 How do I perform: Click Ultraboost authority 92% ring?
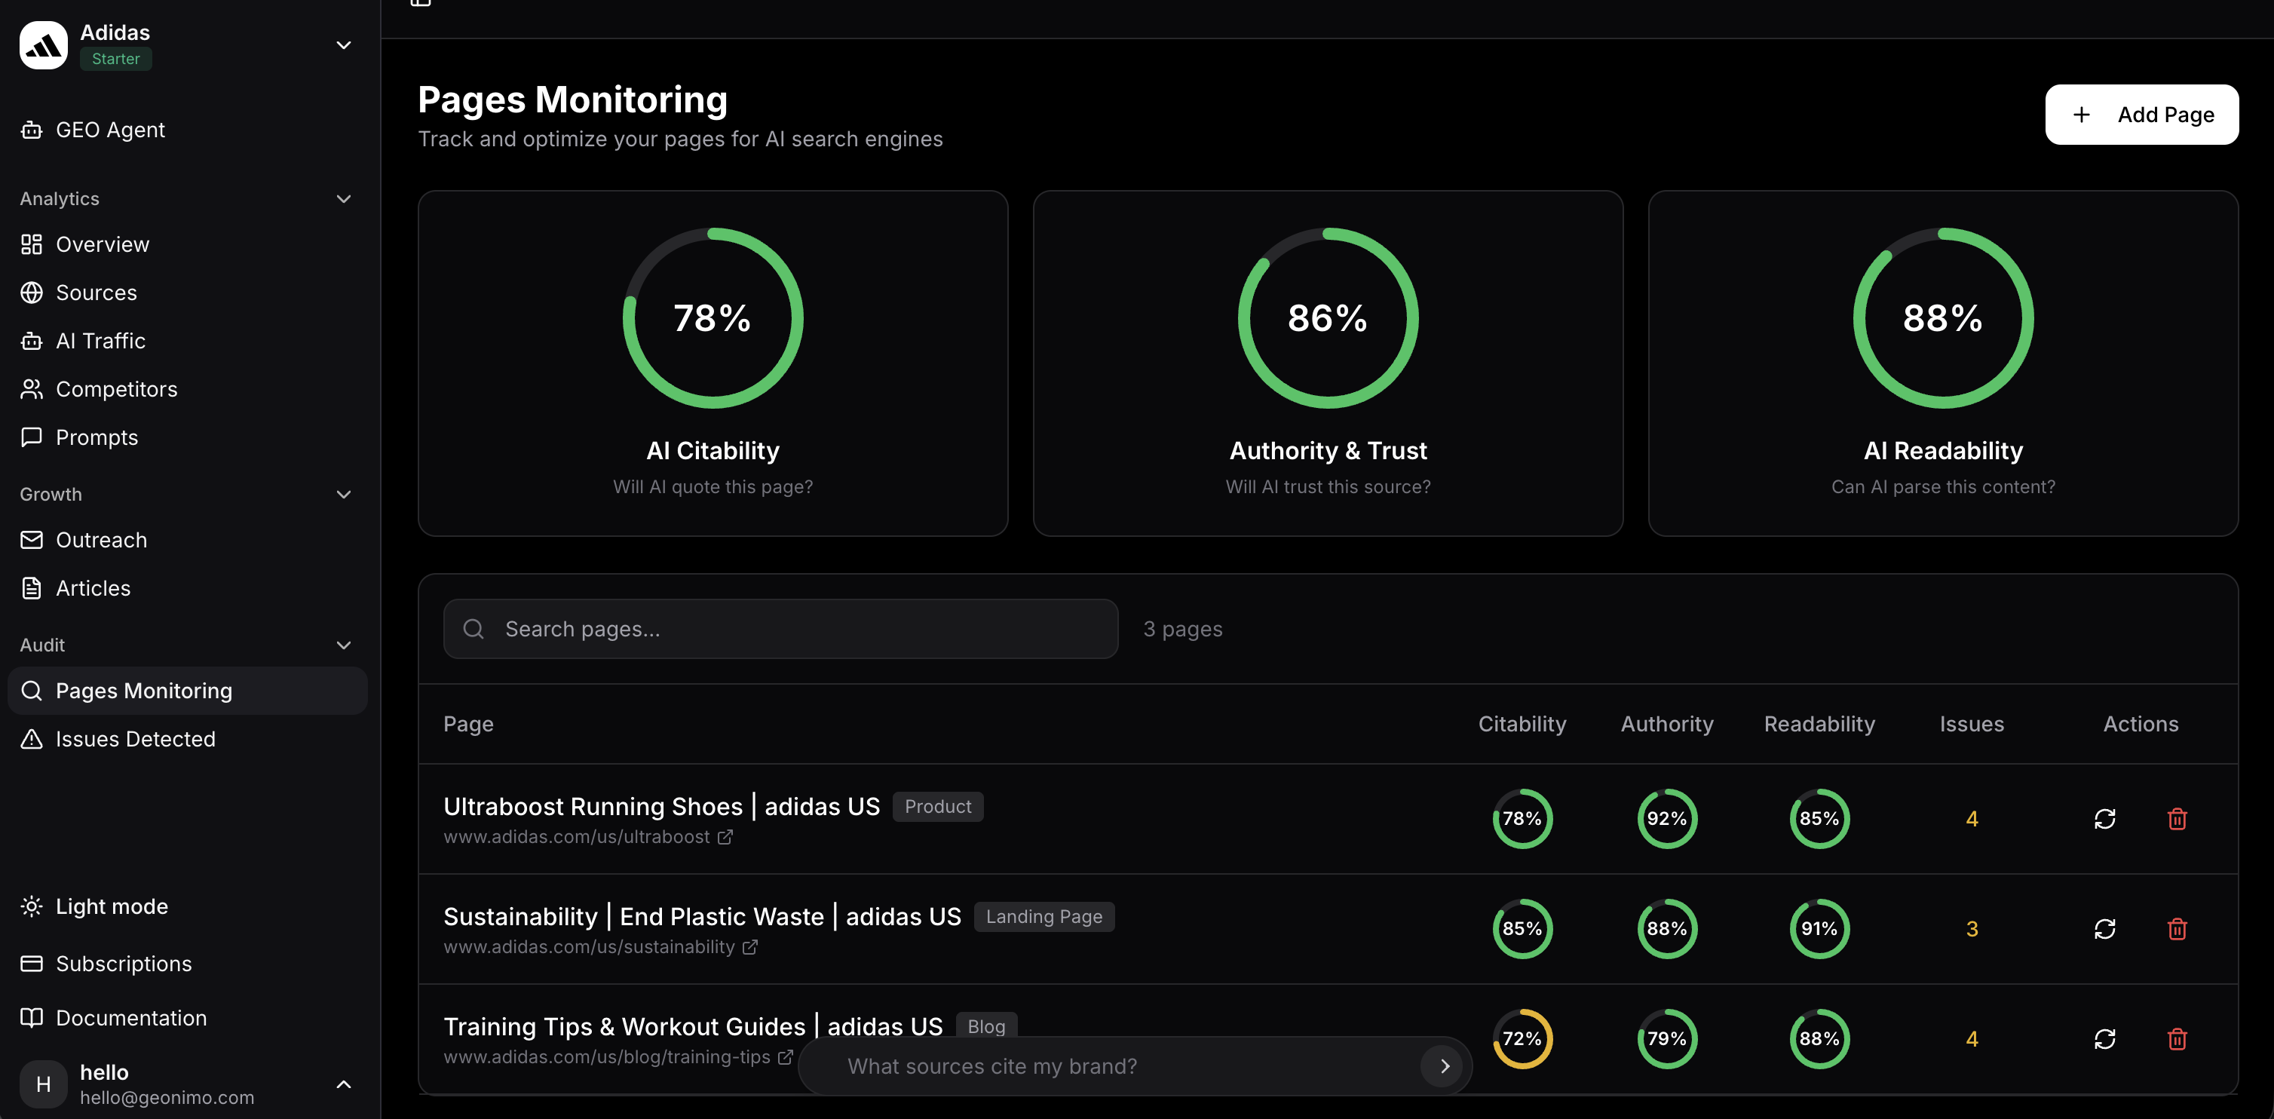click(1666, 819)
